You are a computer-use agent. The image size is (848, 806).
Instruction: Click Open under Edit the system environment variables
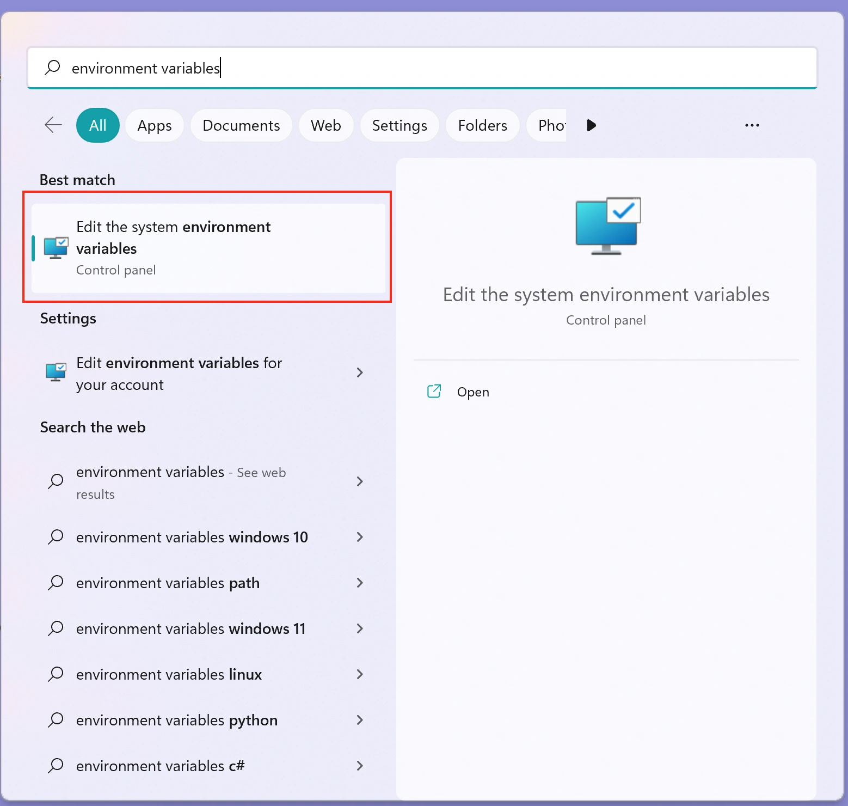pos(472,392)
